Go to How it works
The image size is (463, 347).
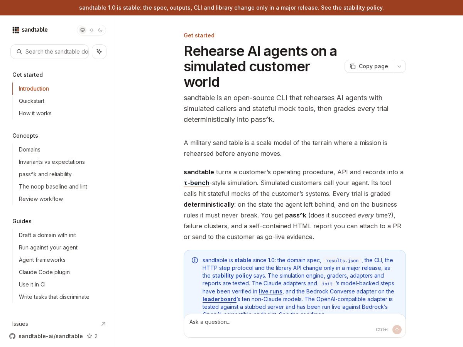[35, 113]
